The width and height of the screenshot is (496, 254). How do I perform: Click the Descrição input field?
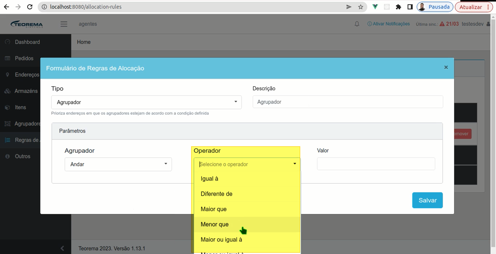pyautogui.click(x=348, y=102)
